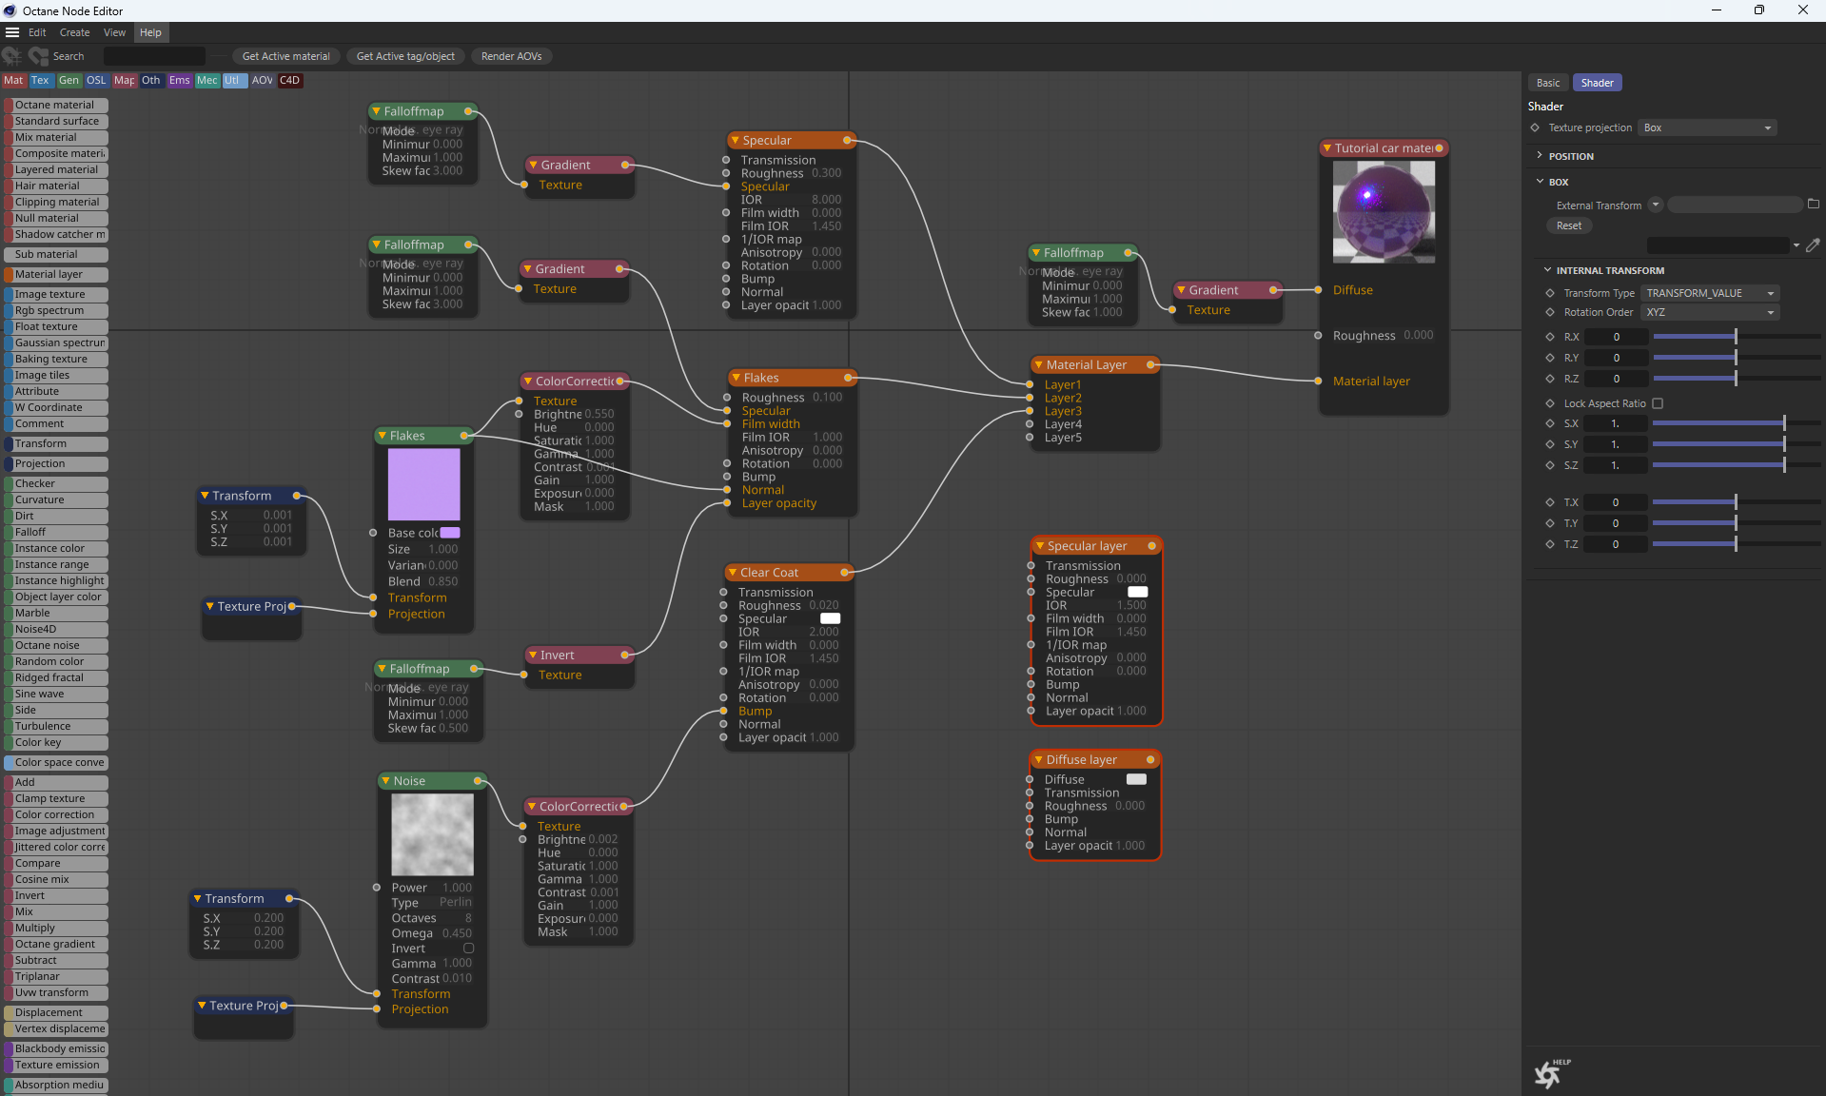Toggle the Tex node category filter
The height and width of the screenshot is (1096, 1826).
(x=40, y=81)
